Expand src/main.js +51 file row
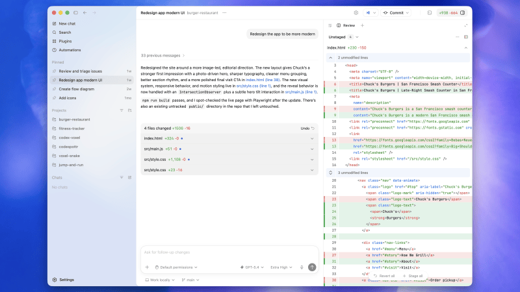 [229, 149]
